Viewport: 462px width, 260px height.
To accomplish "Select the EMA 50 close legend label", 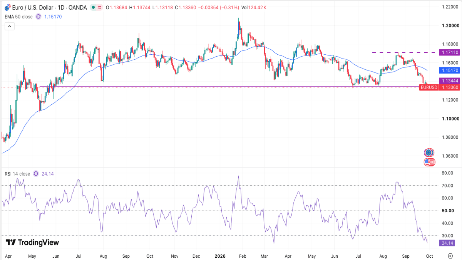I will coord(19,17).
